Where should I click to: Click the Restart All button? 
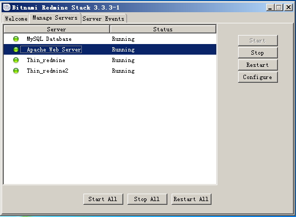(191, 199)
